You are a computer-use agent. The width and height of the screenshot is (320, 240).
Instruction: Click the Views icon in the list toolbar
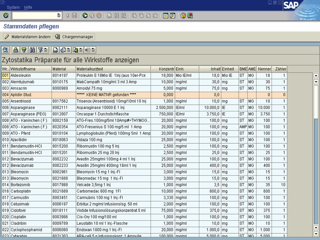(63, 50)
